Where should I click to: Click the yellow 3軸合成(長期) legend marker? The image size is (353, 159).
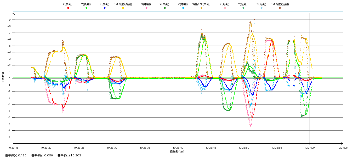[123, 8]
